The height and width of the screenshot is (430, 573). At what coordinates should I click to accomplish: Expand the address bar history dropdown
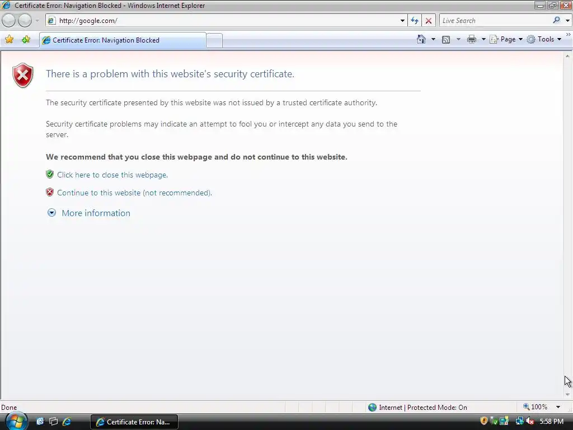click(402, 21)
